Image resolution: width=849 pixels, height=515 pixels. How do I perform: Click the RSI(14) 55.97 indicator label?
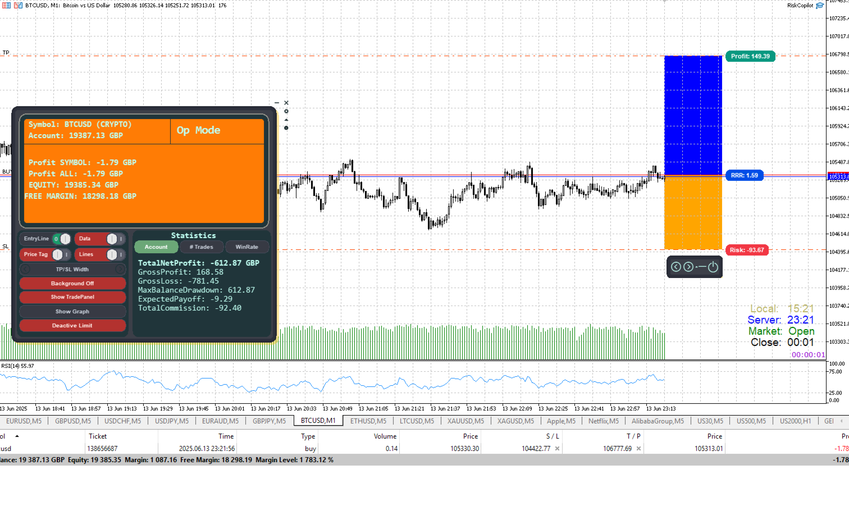point(17,366)
